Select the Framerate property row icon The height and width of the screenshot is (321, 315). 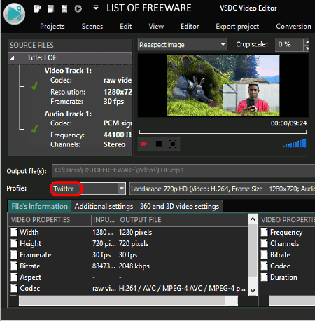(14, 254)
